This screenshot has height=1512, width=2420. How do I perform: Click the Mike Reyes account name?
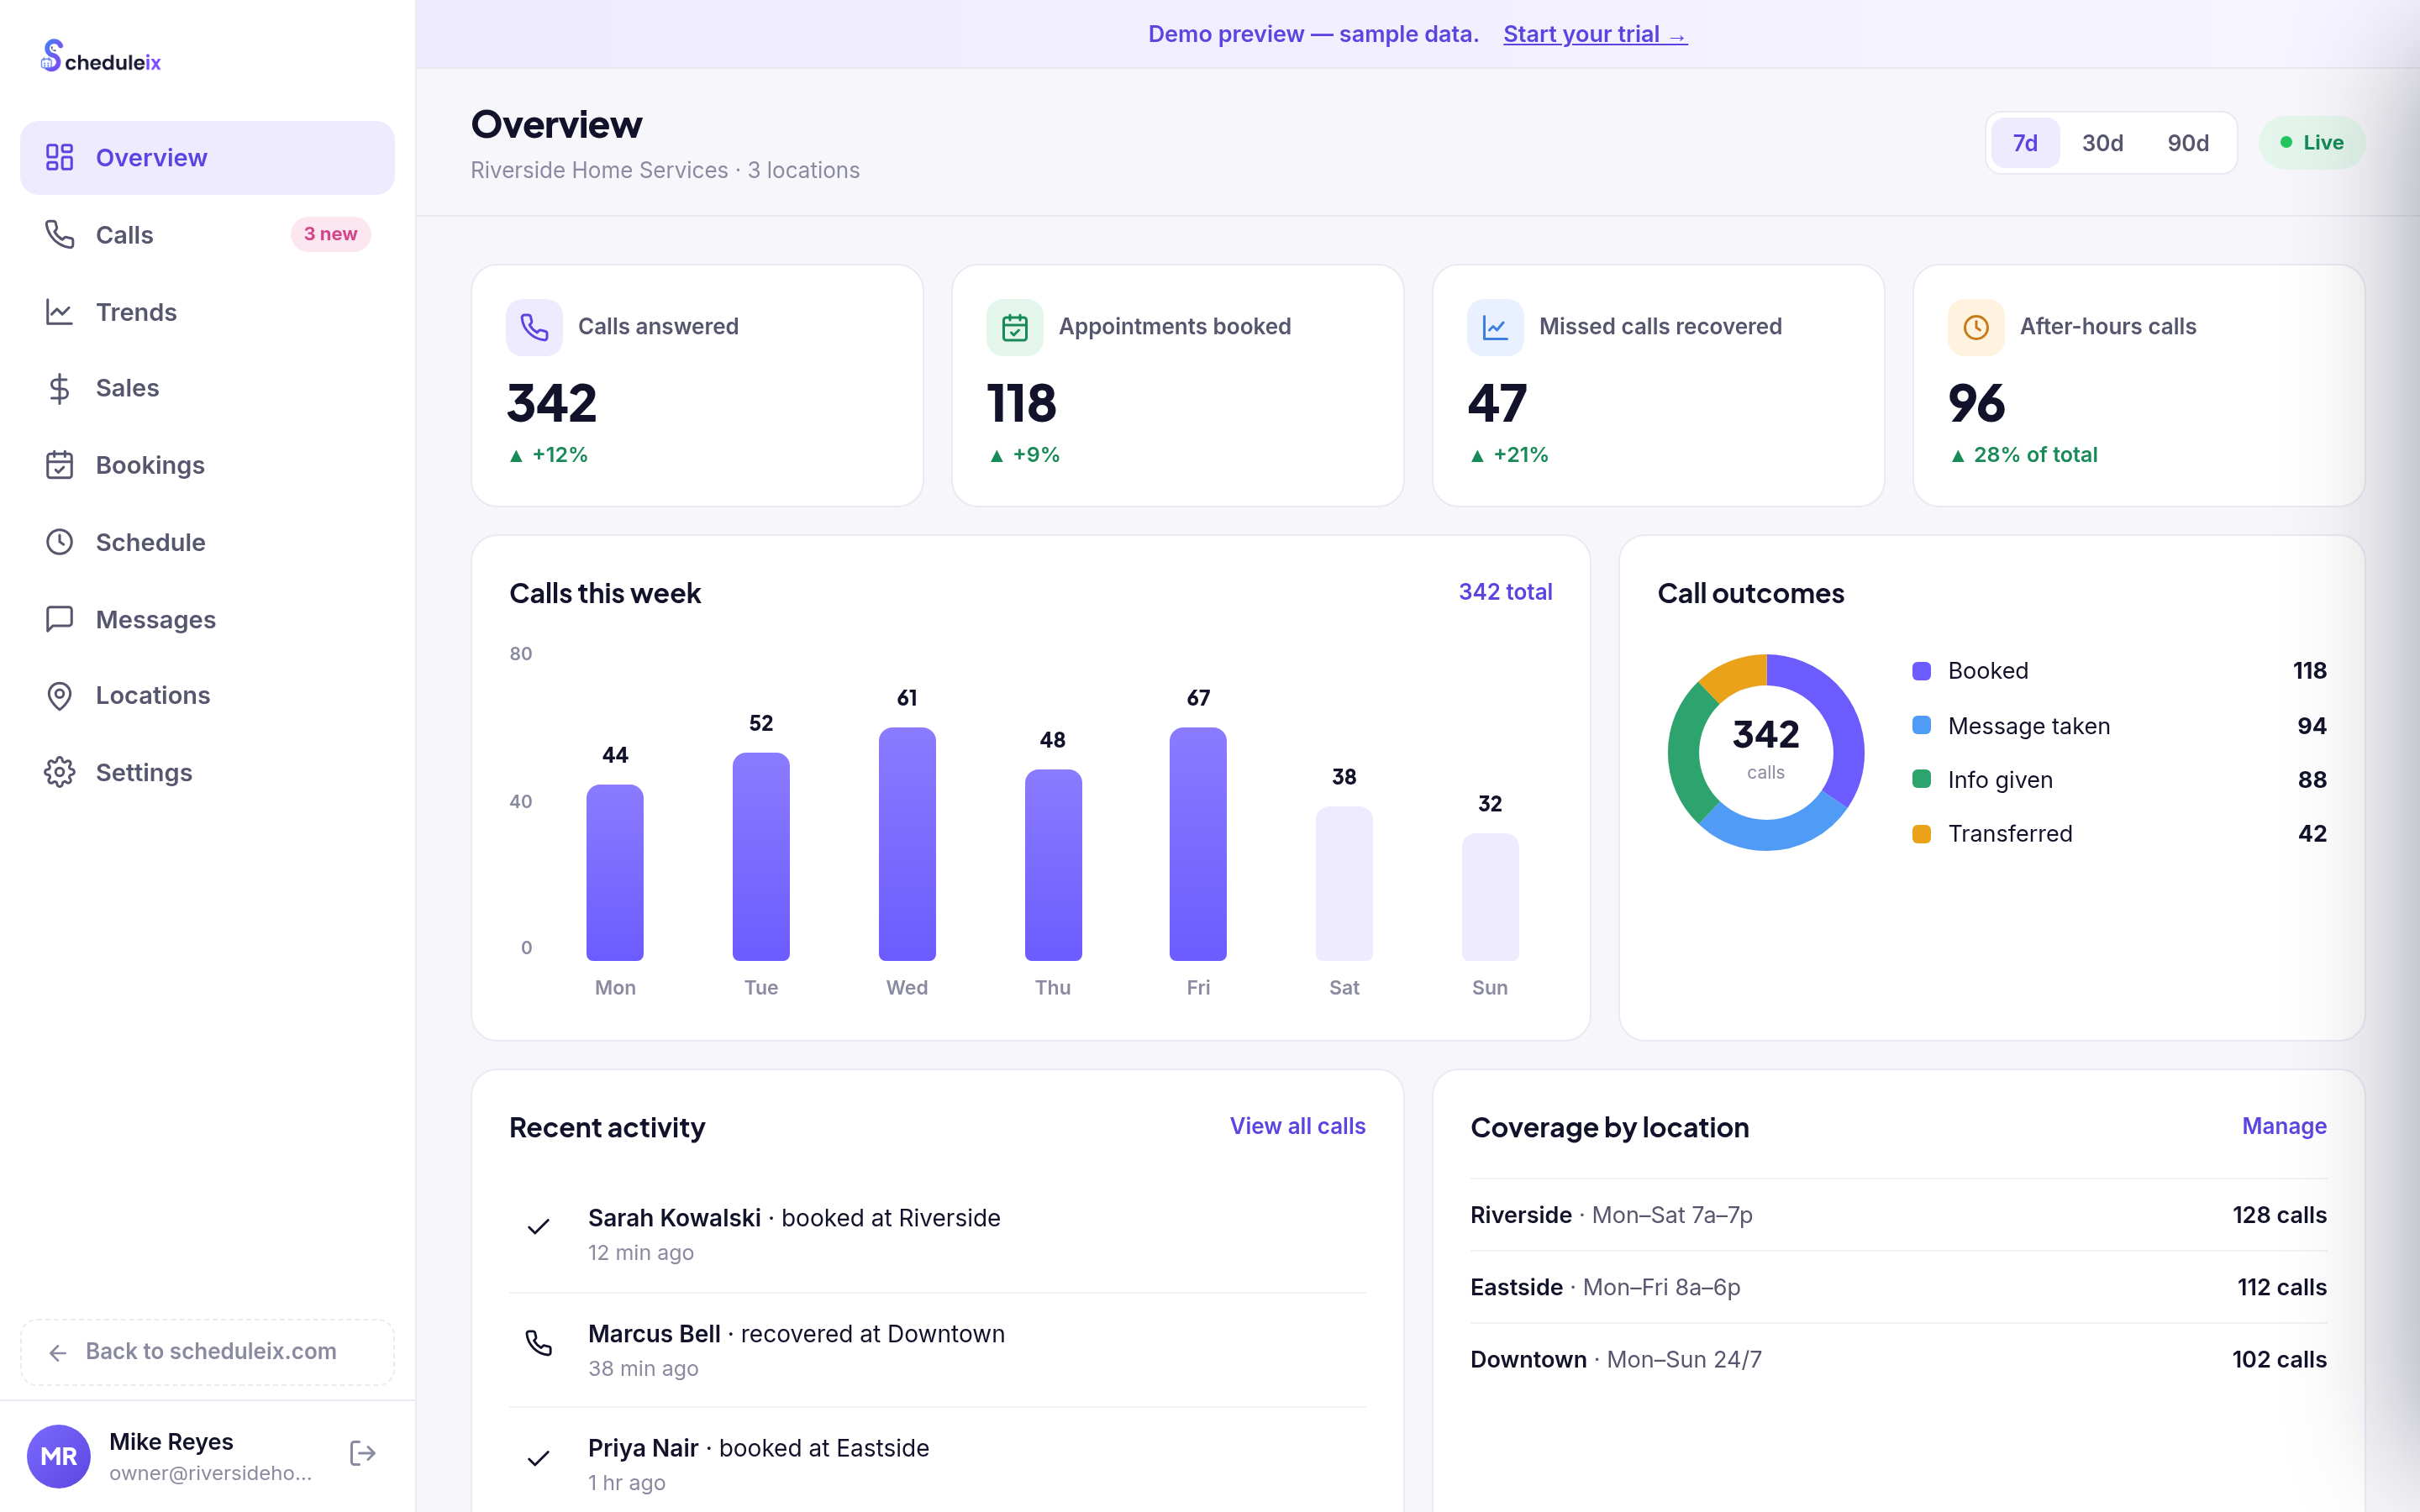pyautogui.click(x=171, y=1441)
